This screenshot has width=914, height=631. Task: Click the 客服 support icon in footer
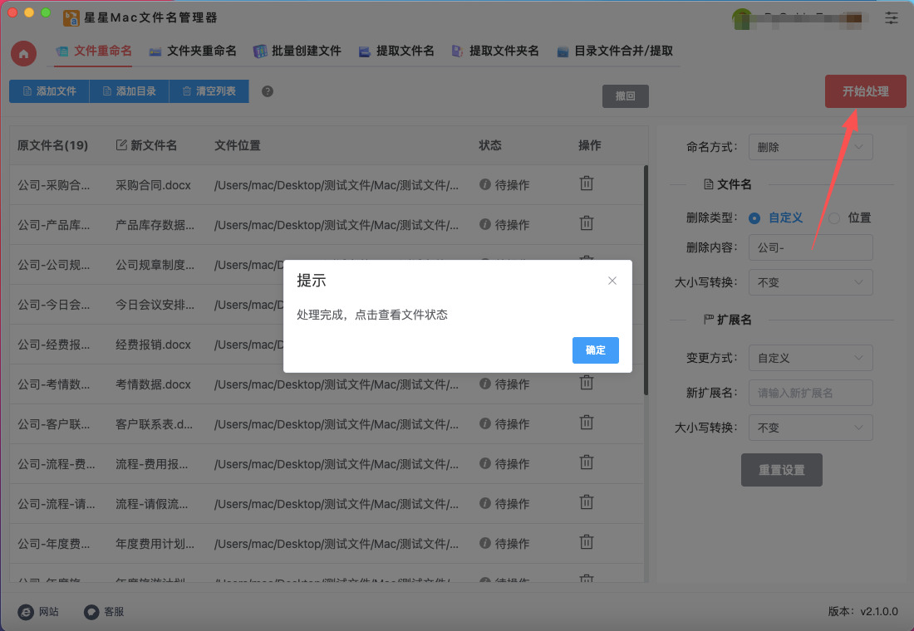point(91,612)
